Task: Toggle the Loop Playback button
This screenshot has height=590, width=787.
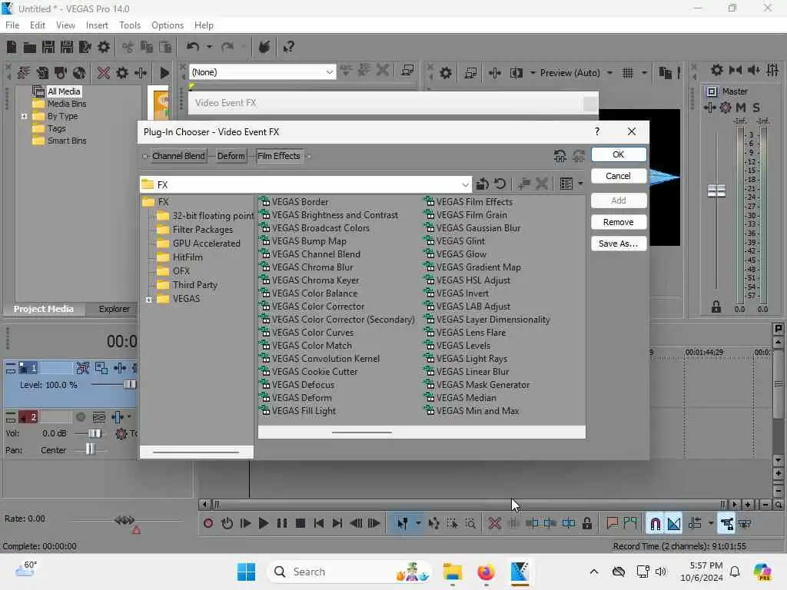Action: tap(227, 523)
